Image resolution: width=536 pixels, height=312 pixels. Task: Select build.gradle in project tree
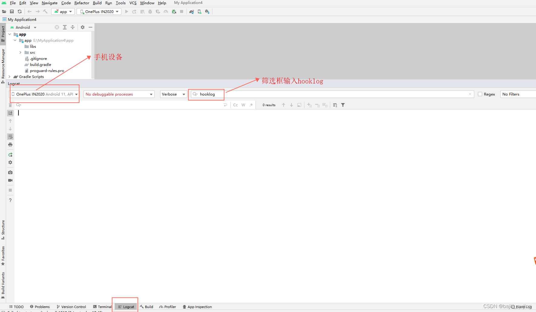41,65
